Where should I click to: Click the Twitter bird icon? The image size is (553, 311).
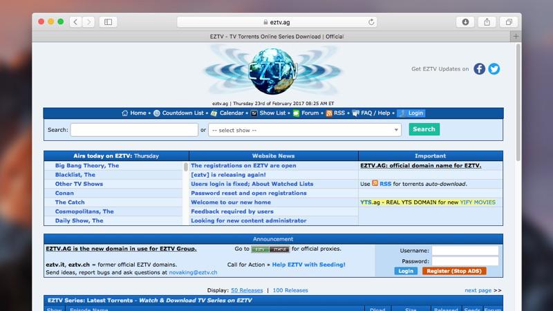pyautogui.click(x=494, y=68)
